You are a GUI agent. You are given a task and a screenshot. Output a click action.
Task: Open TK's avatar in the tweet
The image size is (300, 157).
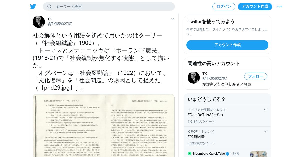(x=39, y=22)
